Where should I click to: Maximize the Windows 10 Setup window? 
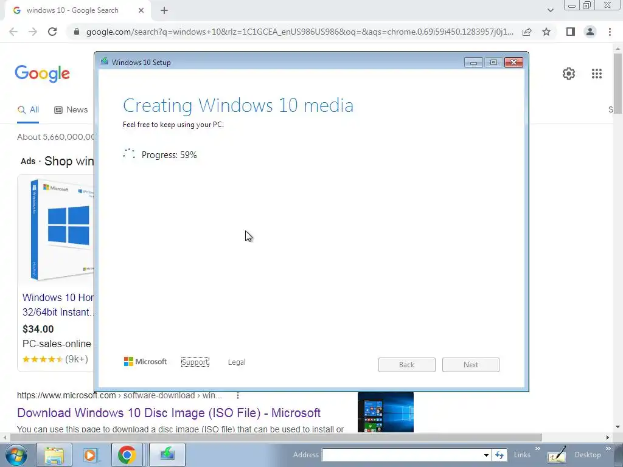(x=493, y=63)
